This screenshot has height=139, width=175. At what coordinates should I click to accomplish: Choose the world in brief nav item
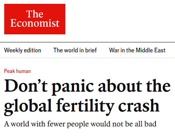pyautogui.click(x=75, y=50)
